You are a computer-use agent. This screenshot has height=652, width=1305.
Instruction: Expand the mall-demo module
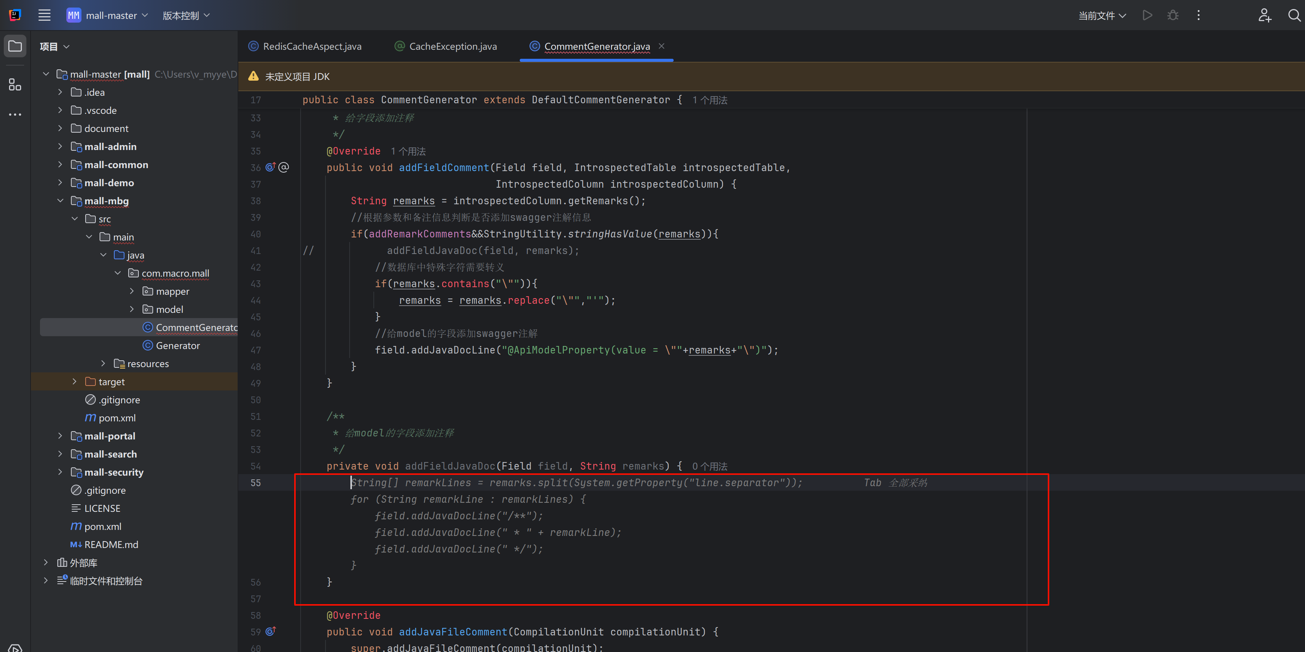[60, 183]
